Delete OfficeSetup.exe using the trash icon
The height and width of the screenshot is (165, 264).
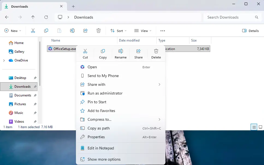(156, 53)
